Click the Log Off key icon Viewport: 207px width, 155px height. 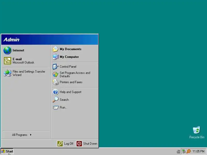[60, 144]
